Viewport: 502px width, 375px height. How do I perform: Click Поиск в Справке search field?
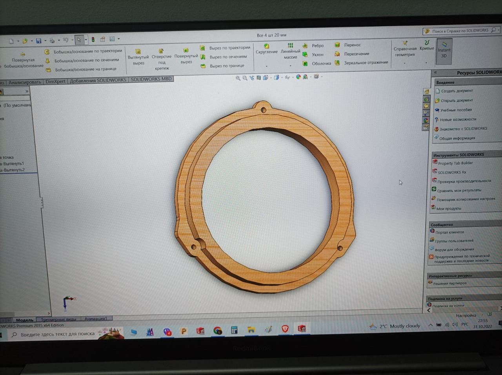tap(460, 31)
